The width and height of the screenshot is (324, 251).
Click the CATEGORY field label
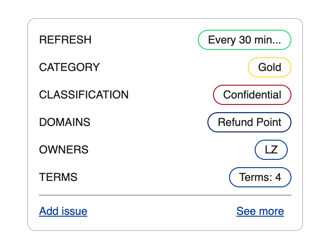[x=69, y=67]
